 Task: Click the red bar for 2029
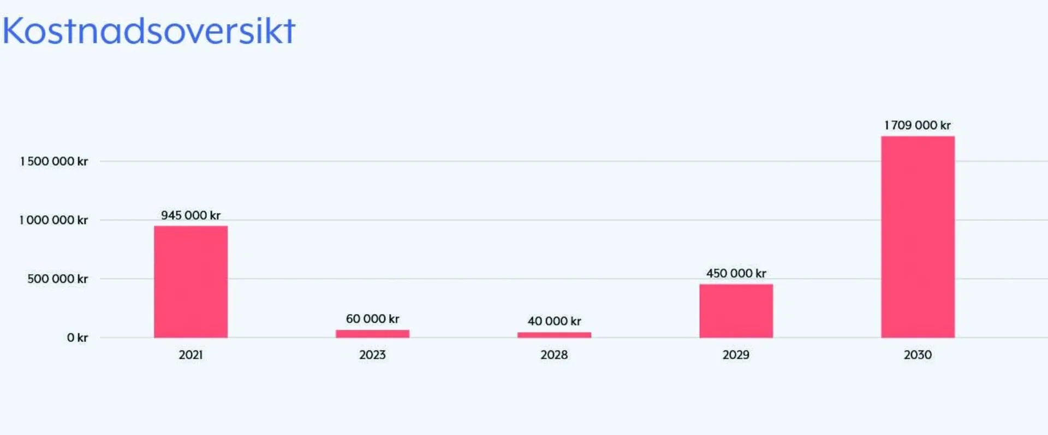tap(736, 311)
